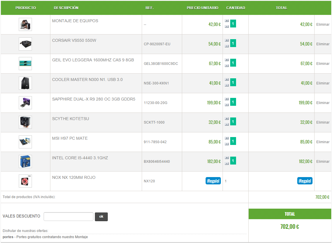Remove GEIL EVO LEGGERA via Eliminar
This screenshot has width=333, height=244.
point(323,64)
